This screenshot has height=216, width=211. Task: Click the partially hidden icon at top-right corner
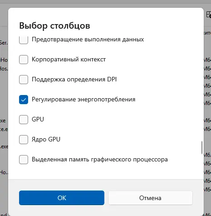tap(209, 15)
